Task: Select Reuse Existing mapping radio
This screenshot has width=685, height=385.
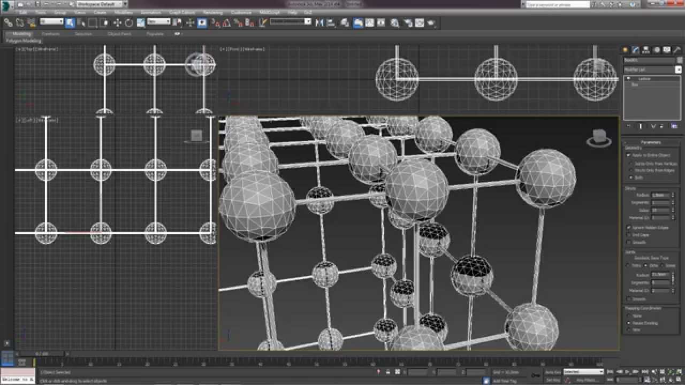Action: point(629,323)
